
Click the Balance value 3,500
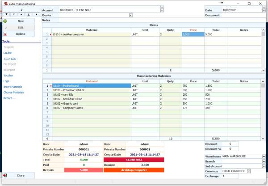pos(145,165)
